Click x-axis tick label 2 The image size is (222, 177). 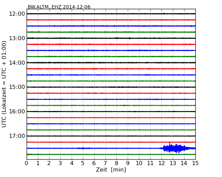click(49, 163)
